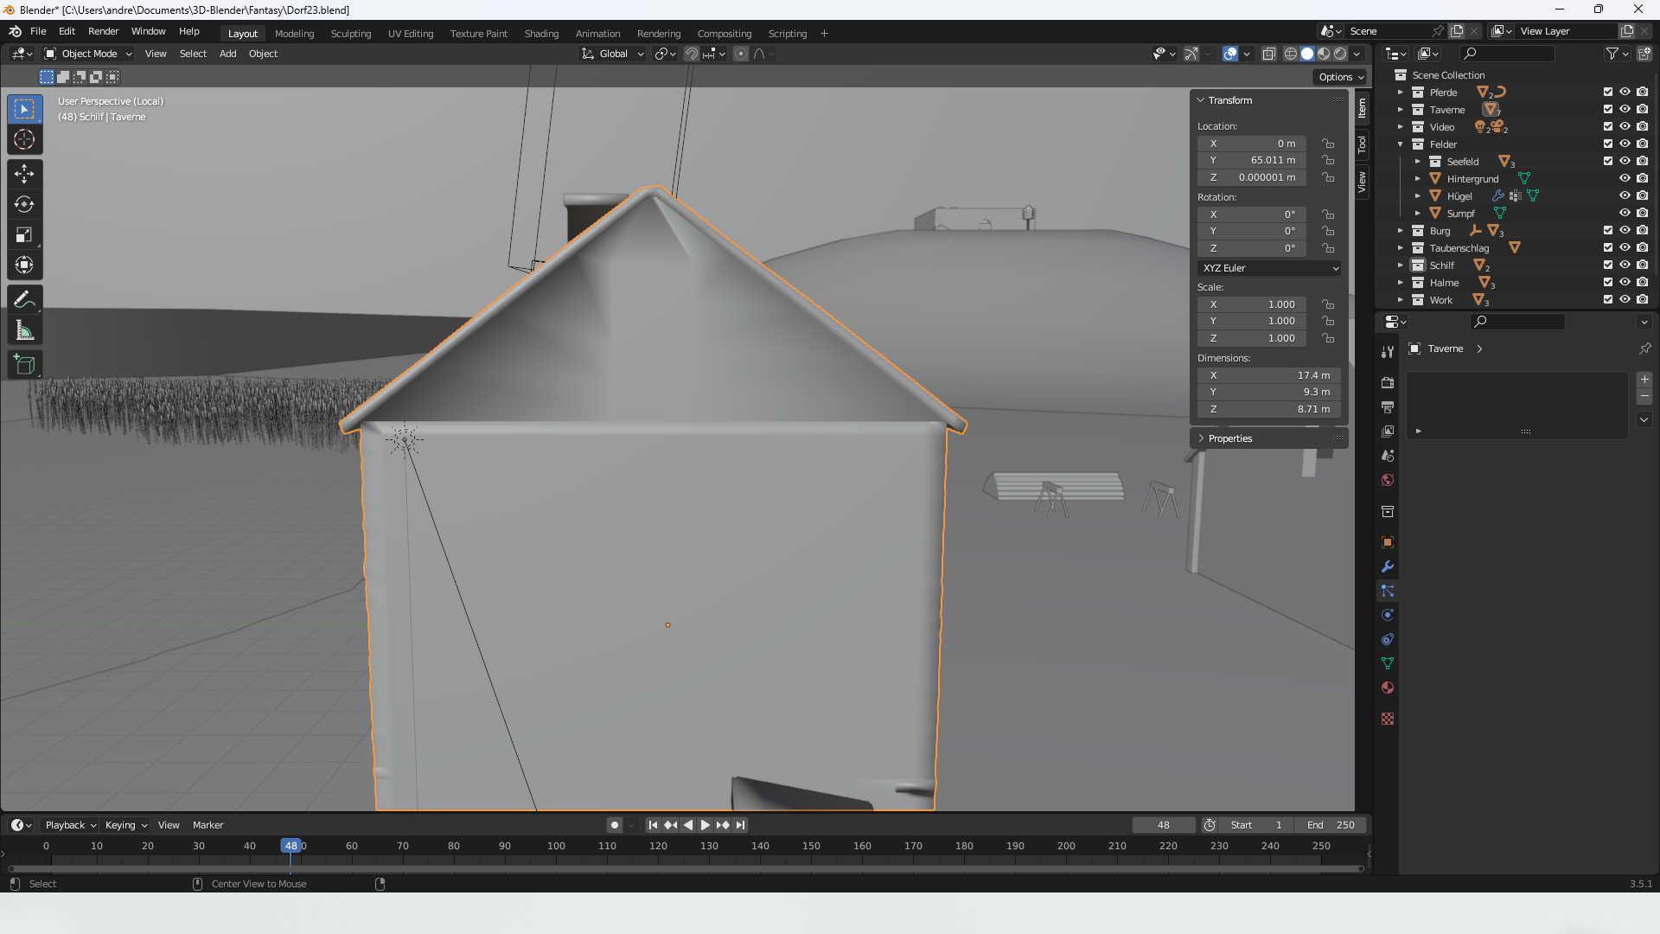The image size is (1660, 934).
Task: Expand the Properties panel in sidebar
Action: 1229,438
